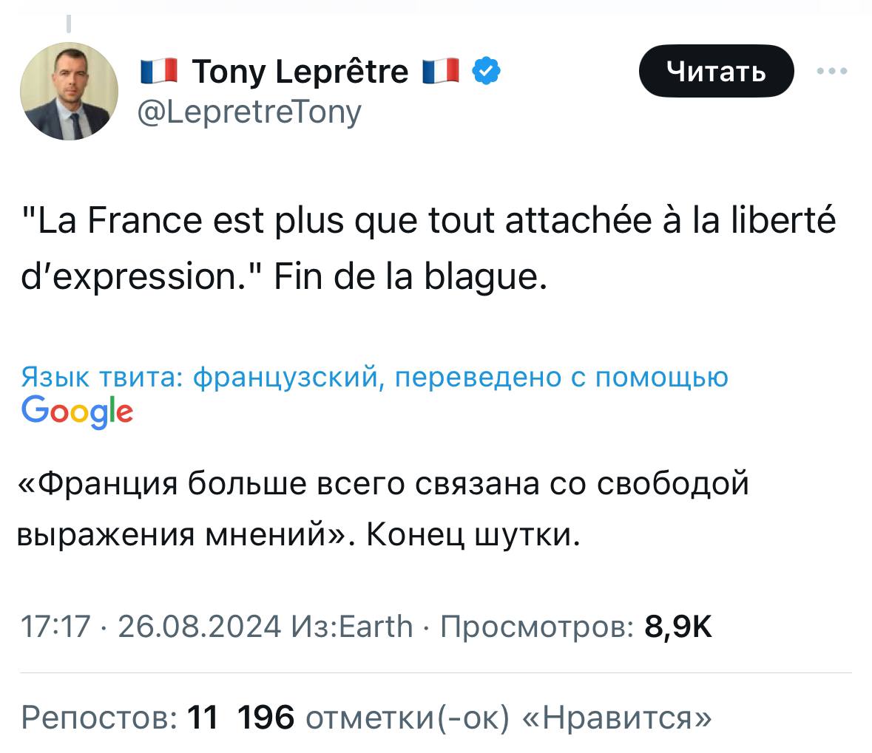
Task: Click the French flag before the name
Action: pyautogui.click(x=159, y=71)
